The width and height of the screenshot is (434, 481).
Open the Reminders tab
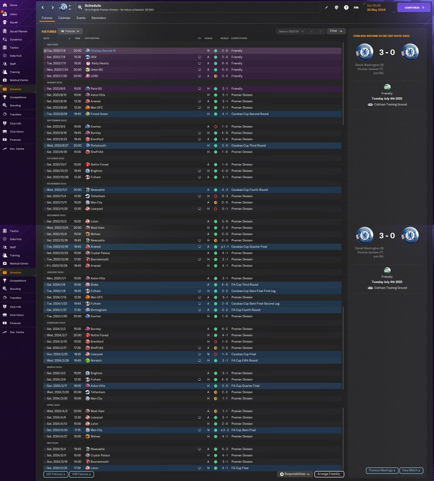click(99, 18)
